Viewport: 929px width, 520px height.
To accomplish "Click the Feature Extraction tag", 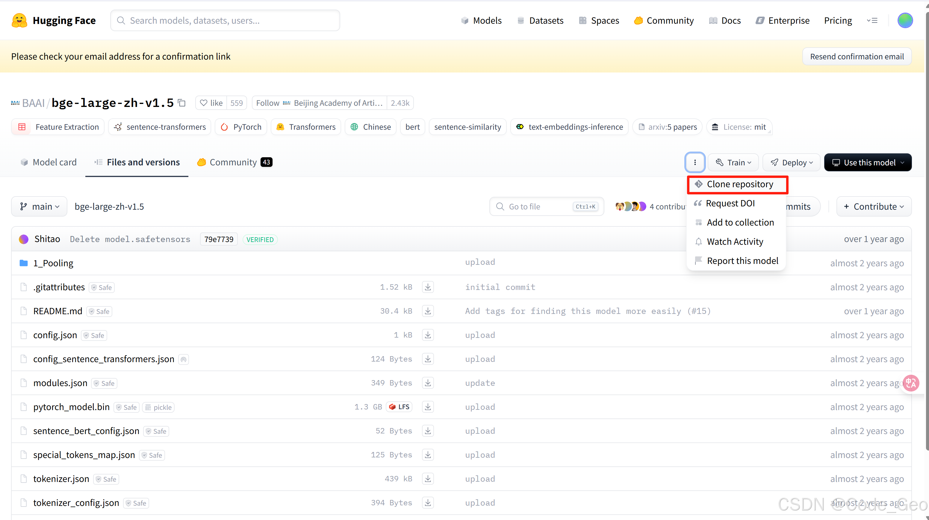I will tap(58, 127).
